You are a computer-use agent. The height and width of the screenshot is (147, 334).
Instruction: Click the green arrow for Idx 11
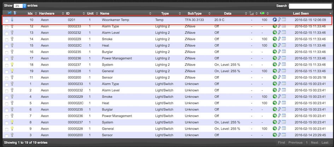[x=275, y=77]
